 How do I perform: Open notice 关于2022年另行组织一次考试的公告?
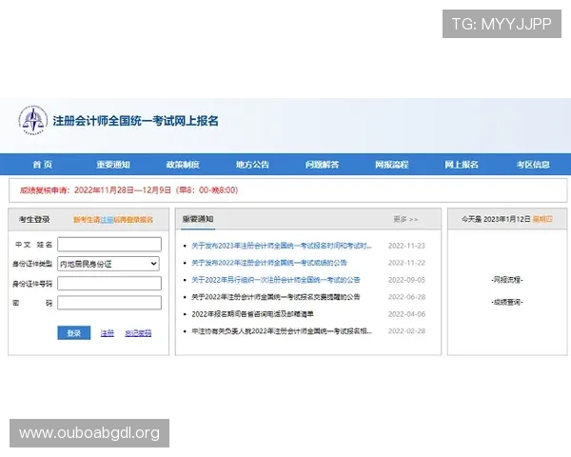click(276, 280)
